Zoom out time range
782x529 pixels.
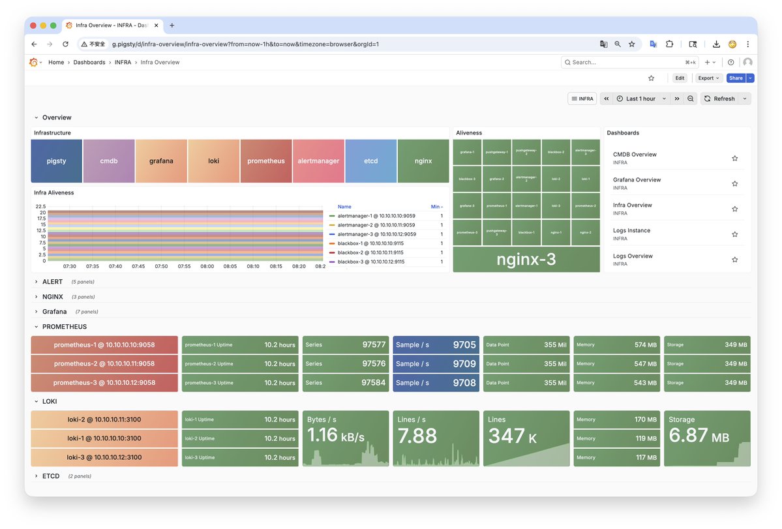click(690, 98)
